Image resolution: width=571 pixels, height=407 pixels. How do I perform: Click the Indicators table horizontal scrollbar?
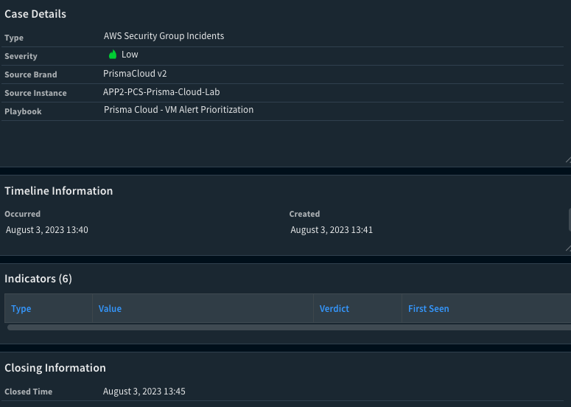tap(287, 327)
